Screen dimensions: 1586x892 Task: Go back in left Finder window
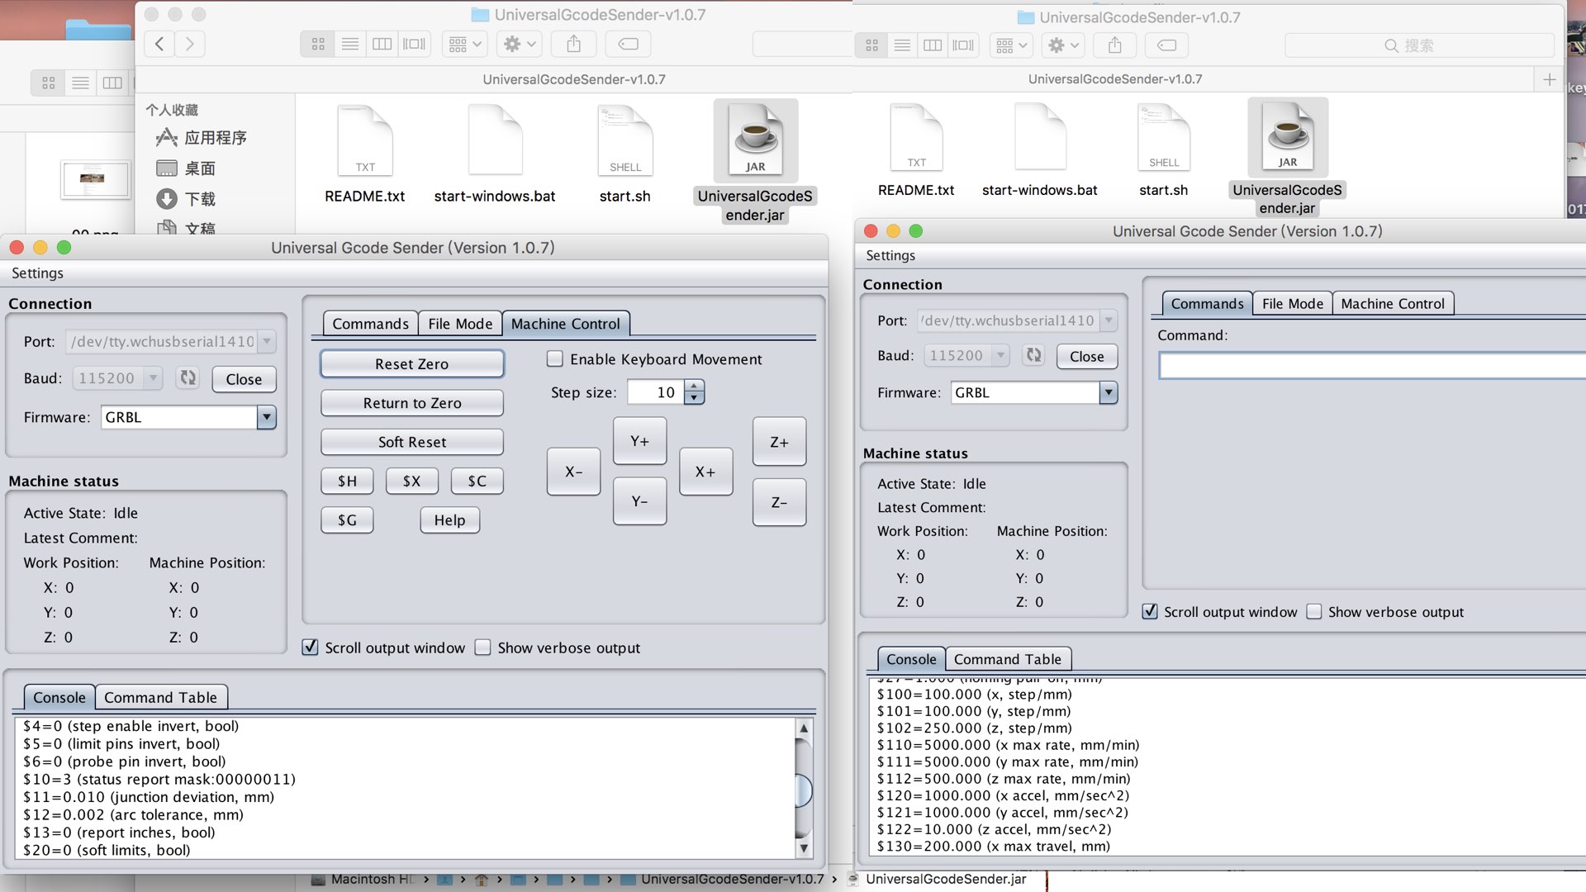click(159, 44)
